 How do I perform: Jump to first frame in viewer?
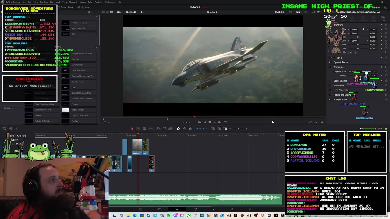200,122
